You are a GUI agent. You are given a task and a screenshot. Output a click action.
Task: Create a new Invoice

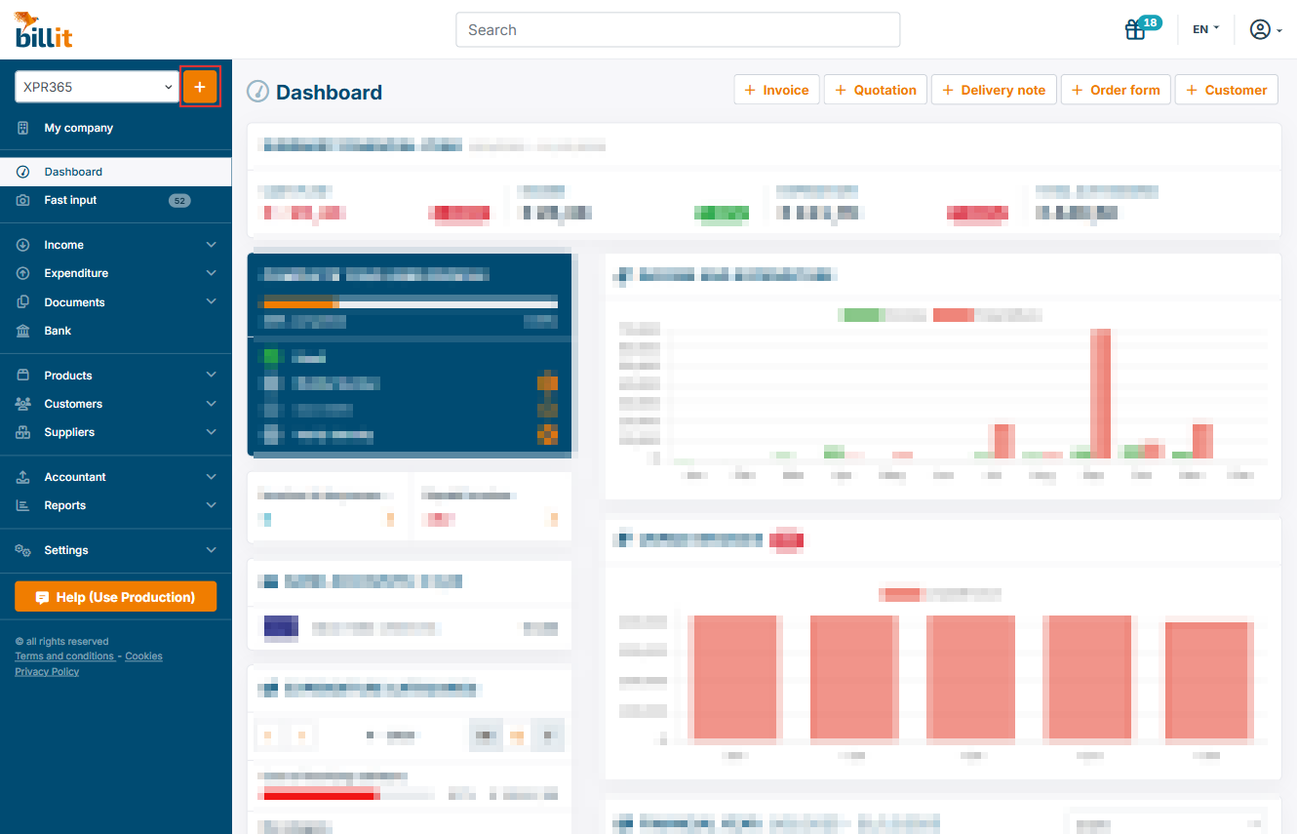(x=776, y=90)
